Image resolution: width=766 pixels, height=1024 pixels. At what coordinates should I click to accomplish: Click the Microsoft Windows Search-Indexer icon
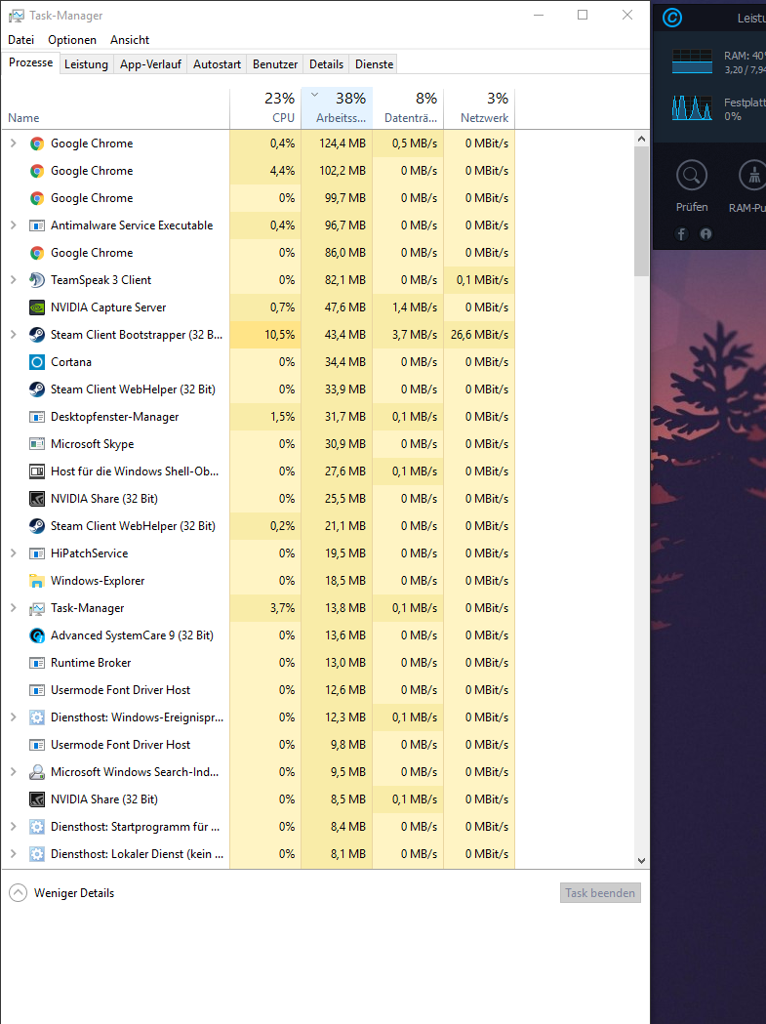coord(37,772)
